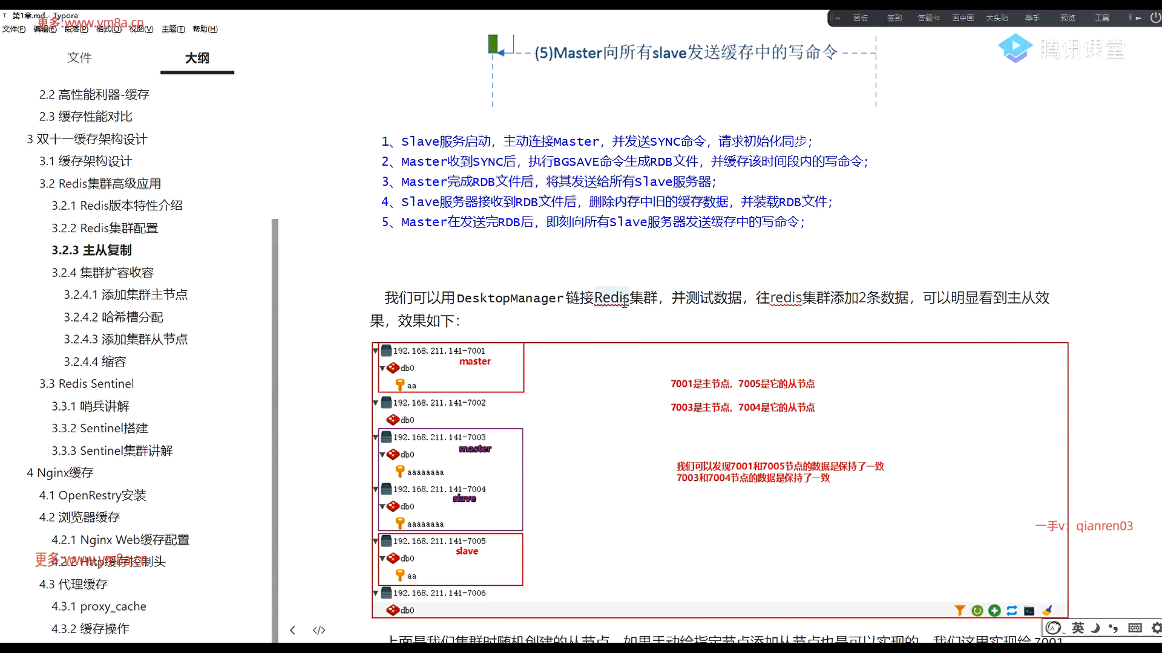Toggle punctuation mode in IME bar

(x=1114, y=628)
